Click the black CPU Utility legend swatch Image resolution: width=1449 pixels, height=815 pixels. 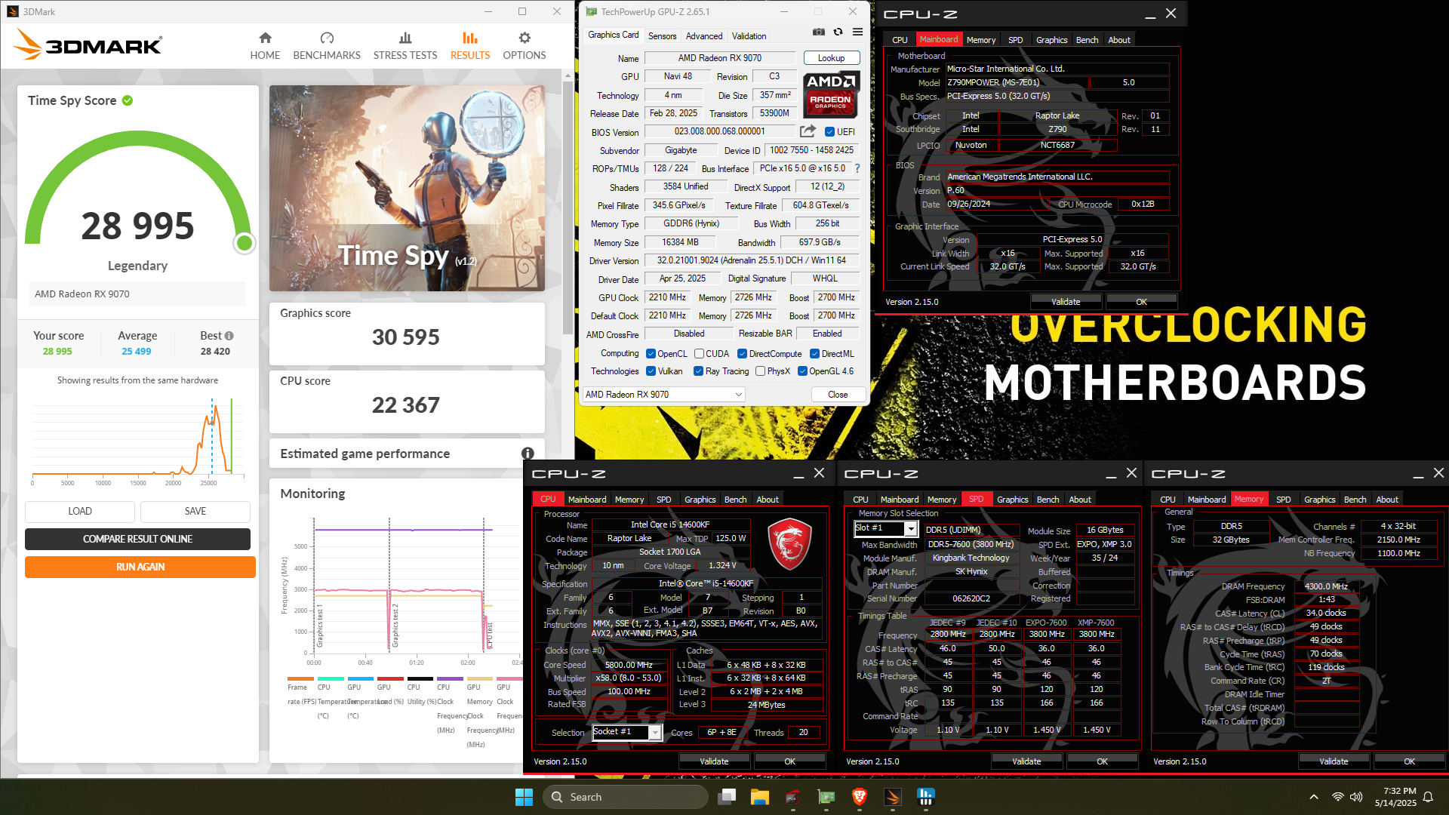(420, 678)
